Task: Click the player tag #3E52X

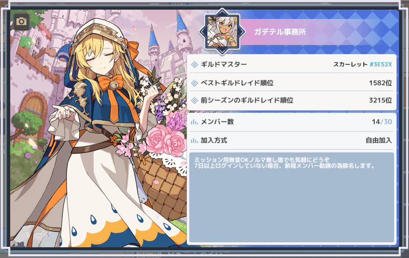Action: (381, 64)
